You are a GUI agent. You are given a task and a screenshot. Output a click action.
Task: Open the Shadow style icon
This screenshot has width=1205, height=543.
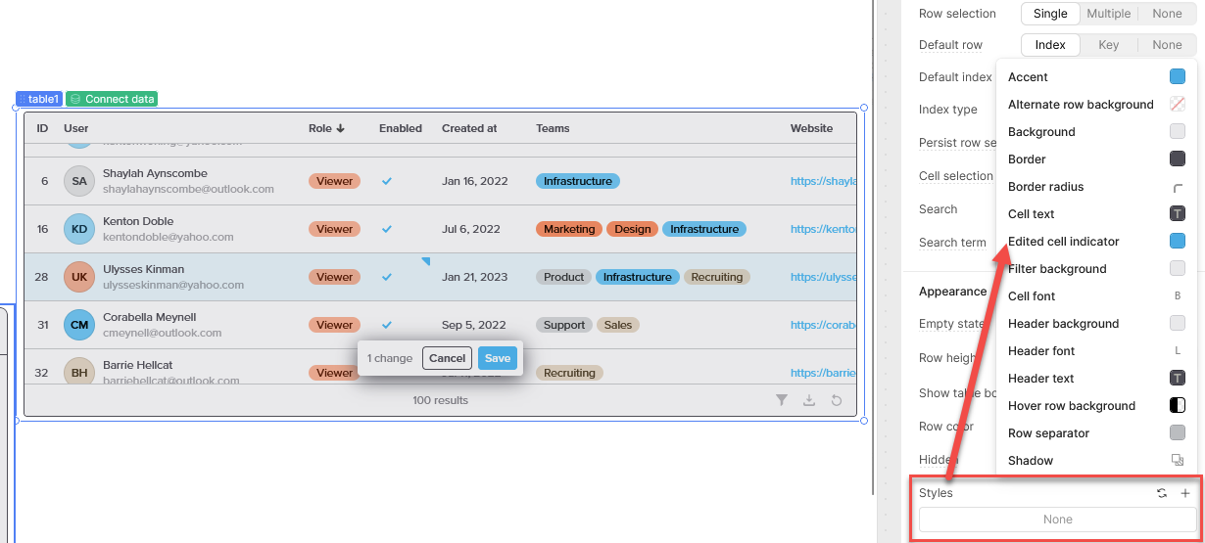point(1177,461)
